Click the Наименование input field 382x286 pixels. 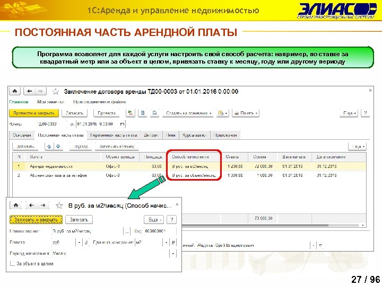tap(88, 231)
